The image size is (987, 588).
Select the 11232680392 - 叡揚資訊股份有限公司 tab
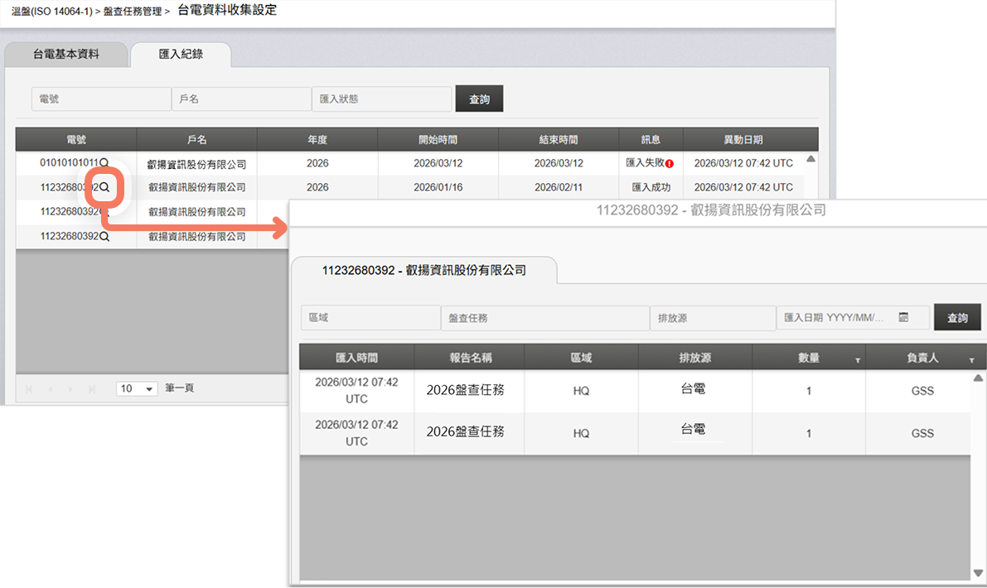(423, 270)
